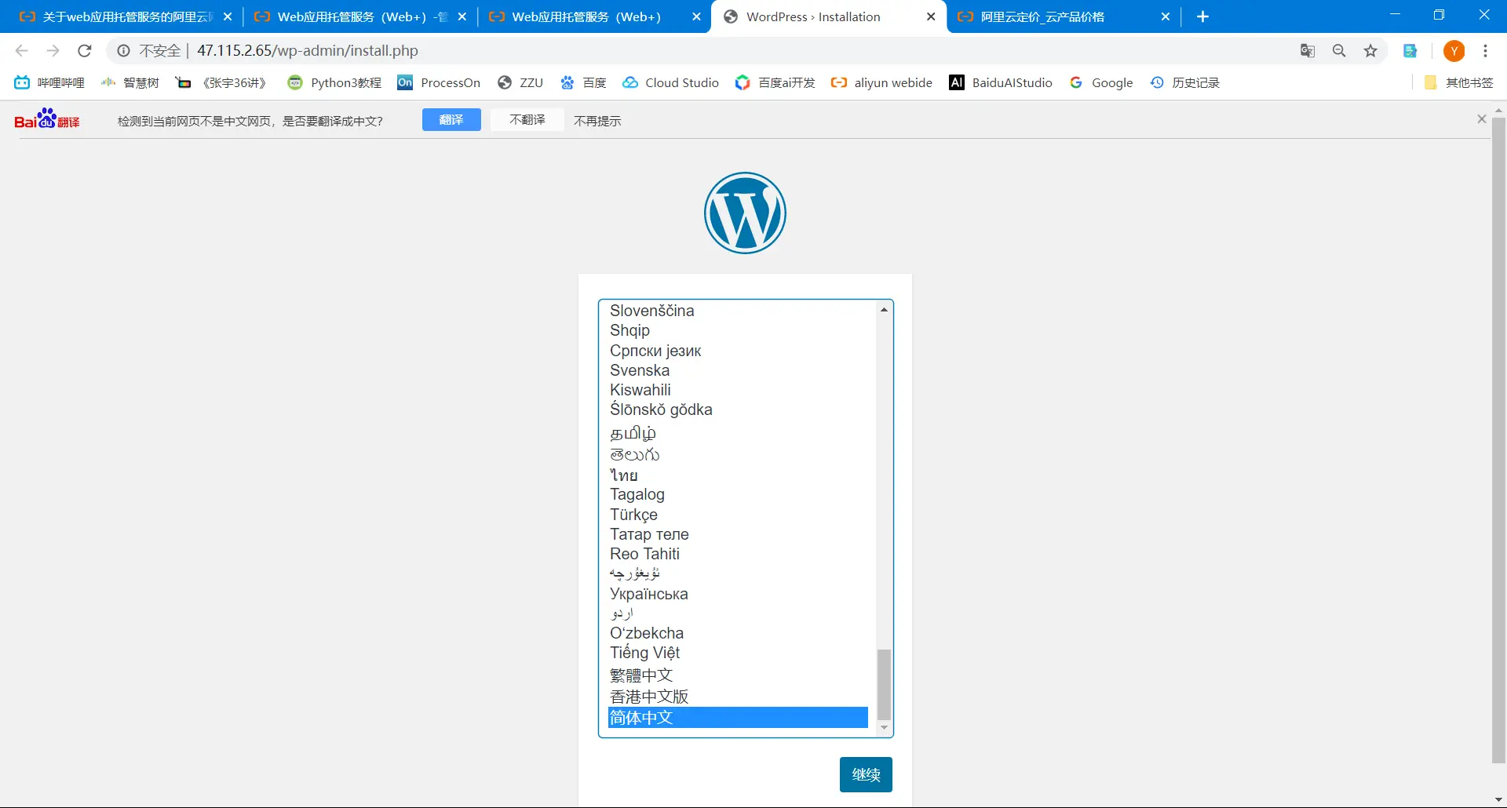The image size is (1507, 808).
Task: Select the Српски језик language option
Action: click(738, 351)
